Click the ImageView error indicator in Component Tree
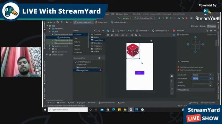The width and height of the screenshot is (222, 124). coord(101,70)
